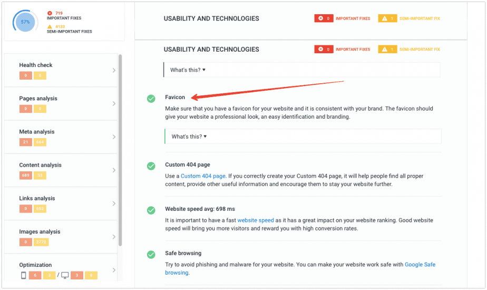The height and width of the screenshot is (290, 487).
Task: Open the Pages analysis menu item
Action: (x=61, y=103)
